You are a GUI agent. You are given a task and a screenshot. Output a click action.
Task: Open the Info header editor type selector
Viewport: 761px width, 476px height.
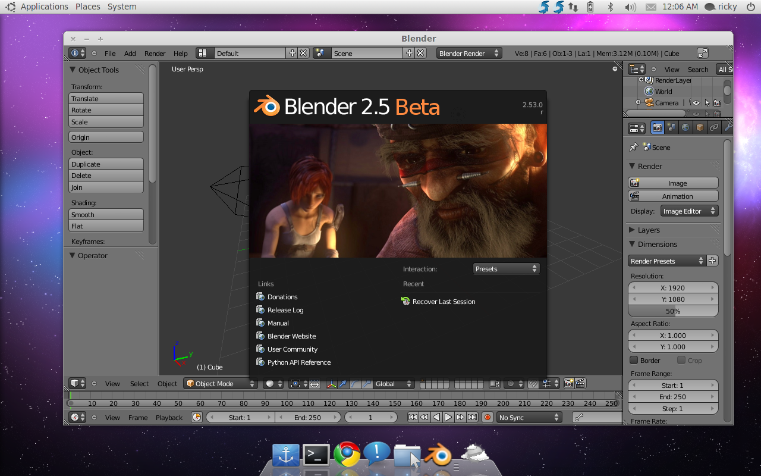[77, 53]
